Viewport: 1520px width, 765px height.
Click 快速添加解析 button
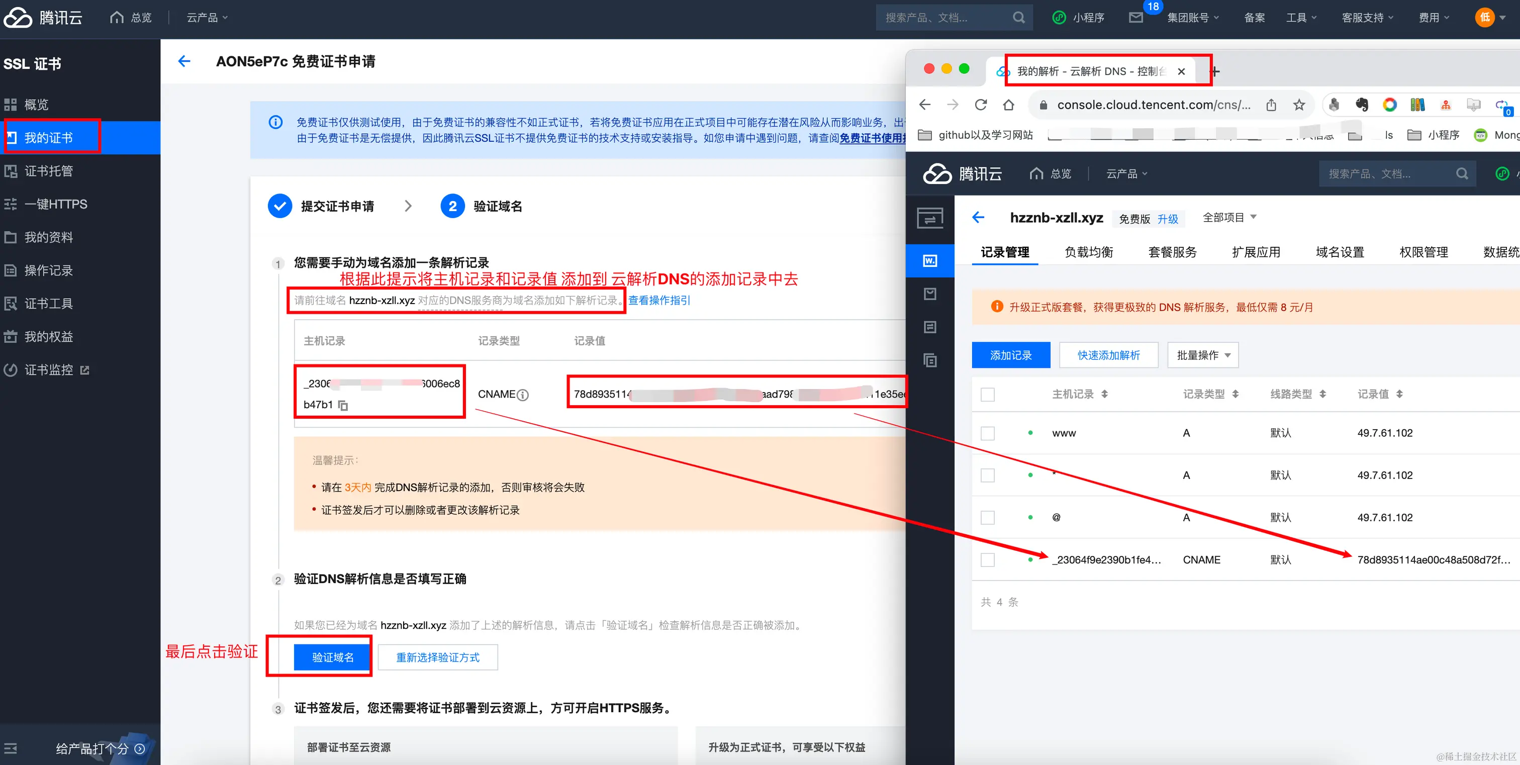(1109, 355)
